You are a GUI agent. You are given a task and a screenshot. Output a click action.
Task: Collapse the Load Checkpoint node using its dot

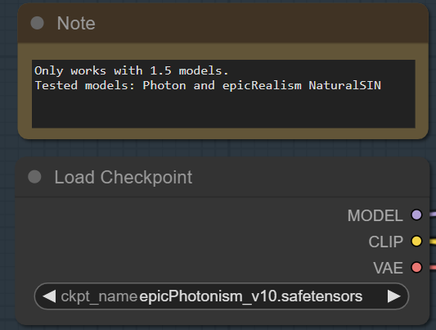[x=34, y=177]
